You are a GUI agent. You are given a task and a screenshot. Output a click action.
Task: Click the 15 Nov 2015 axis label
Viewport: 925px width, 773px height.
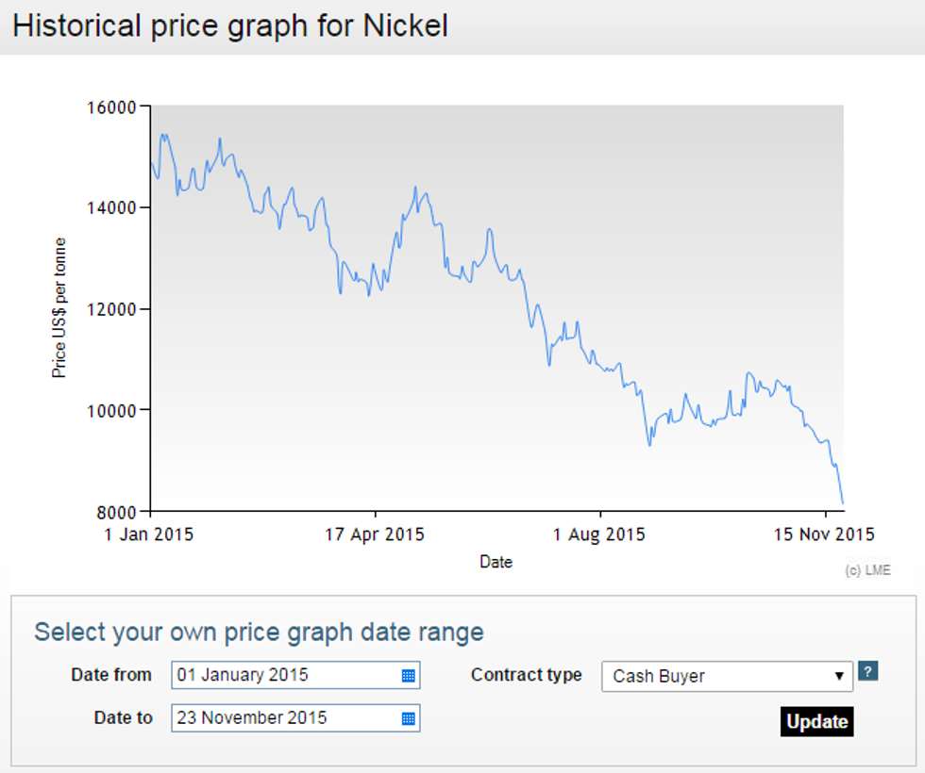[x=824, y=535]
